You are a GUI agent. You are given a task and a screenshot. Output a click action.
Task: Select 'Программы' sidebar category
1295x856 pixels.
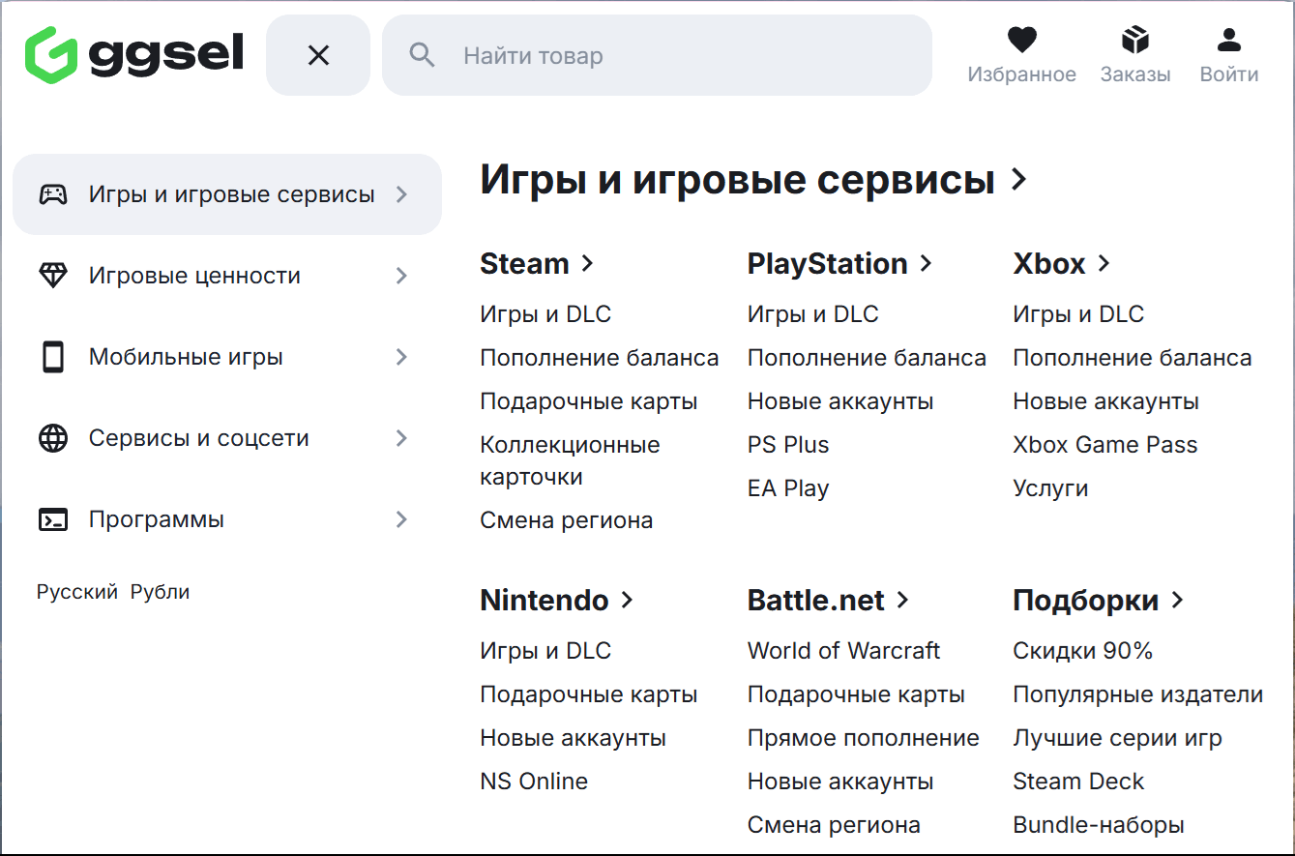pos(227,519)
